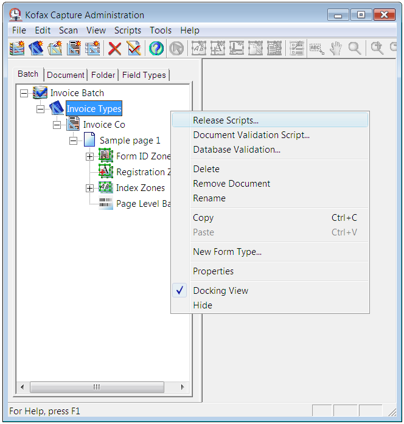Click the horizontal scrollbar thumb in tree panel

tap(96, 387)
